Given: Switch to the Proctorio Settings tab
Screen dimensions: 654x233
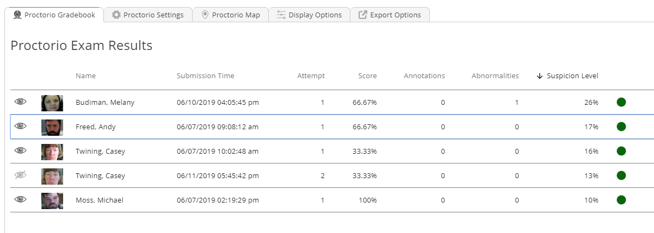Looking at the screenshot, I should [x=147, y=15].
